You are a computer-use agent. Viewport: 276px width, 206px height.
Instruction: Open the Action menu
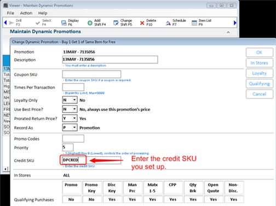[26, 13]
